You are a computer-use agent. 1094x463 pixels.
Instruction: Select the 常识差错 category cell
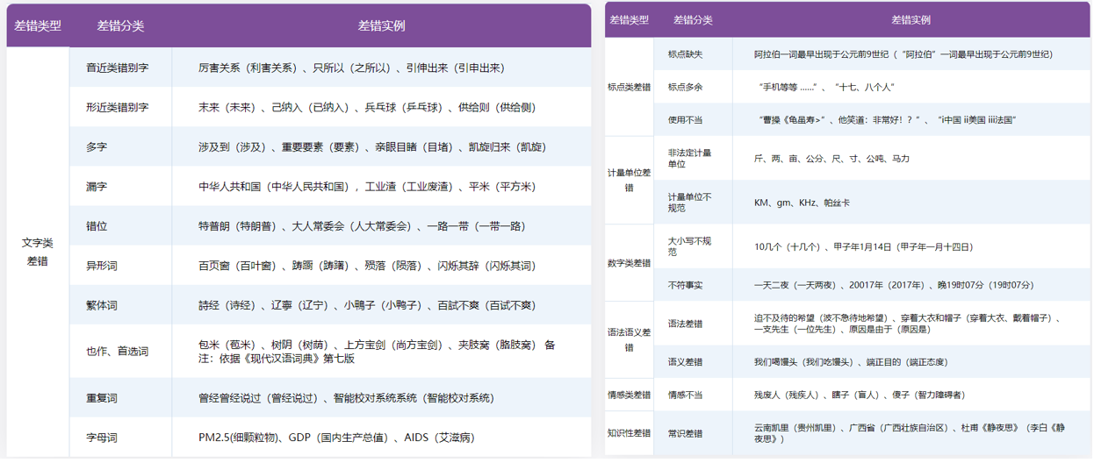(685, 433)
